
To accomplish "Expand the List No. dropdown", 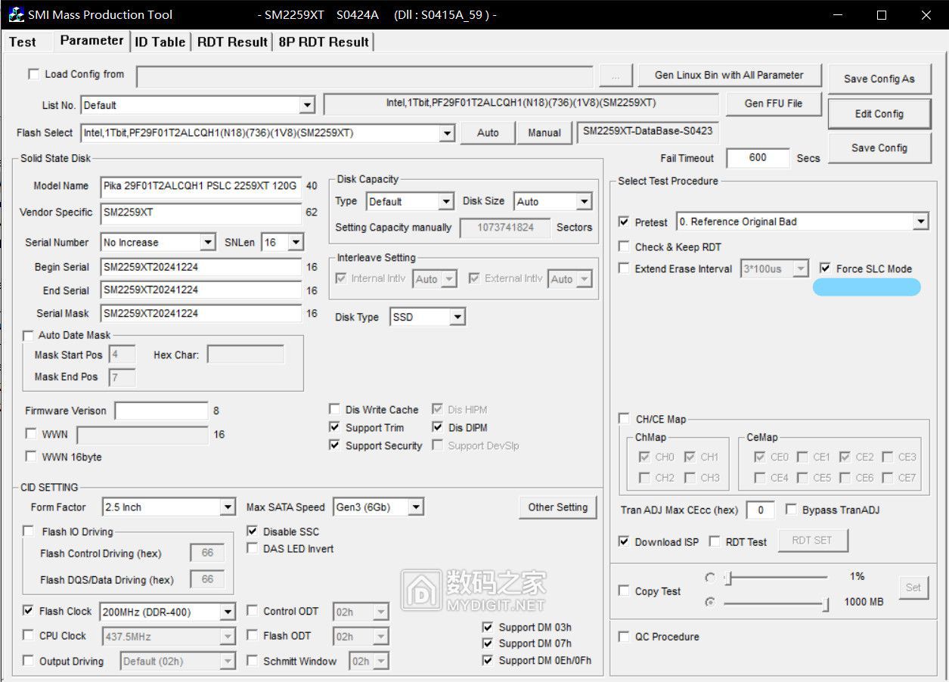I will point(307,105).
